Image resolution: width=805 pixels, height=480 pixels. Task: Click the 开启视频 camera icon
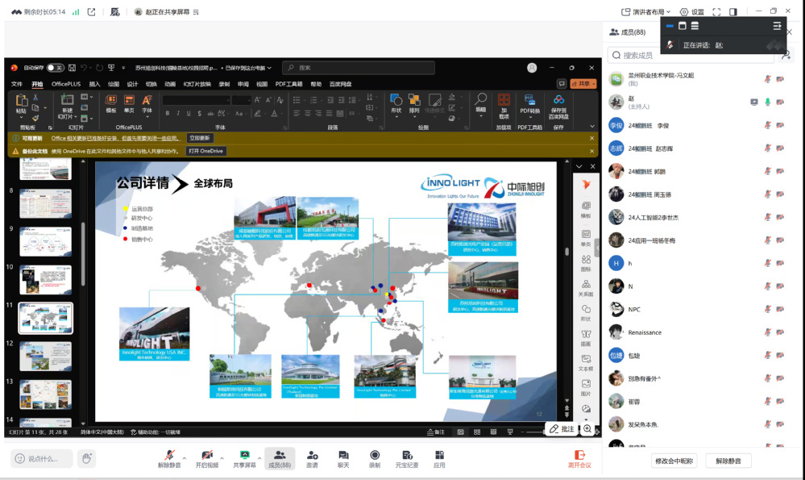207,455
